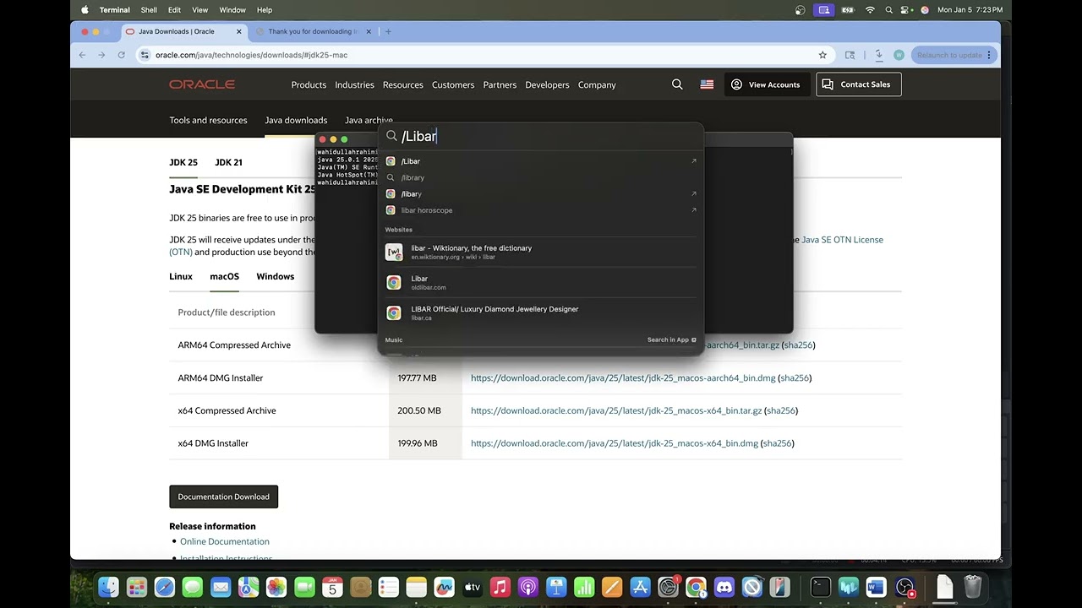Open Developers in Oracle navigation

[x=547, y=84]
